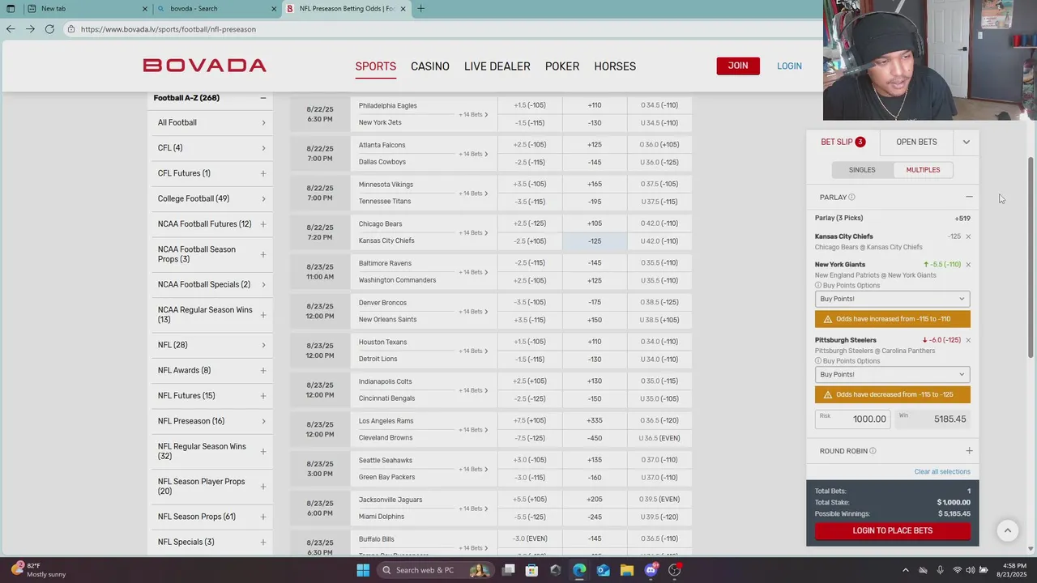This screenshot has width=1037, height=583.
Task: Open Discord from the taskbar
Action: pos(651,570)
